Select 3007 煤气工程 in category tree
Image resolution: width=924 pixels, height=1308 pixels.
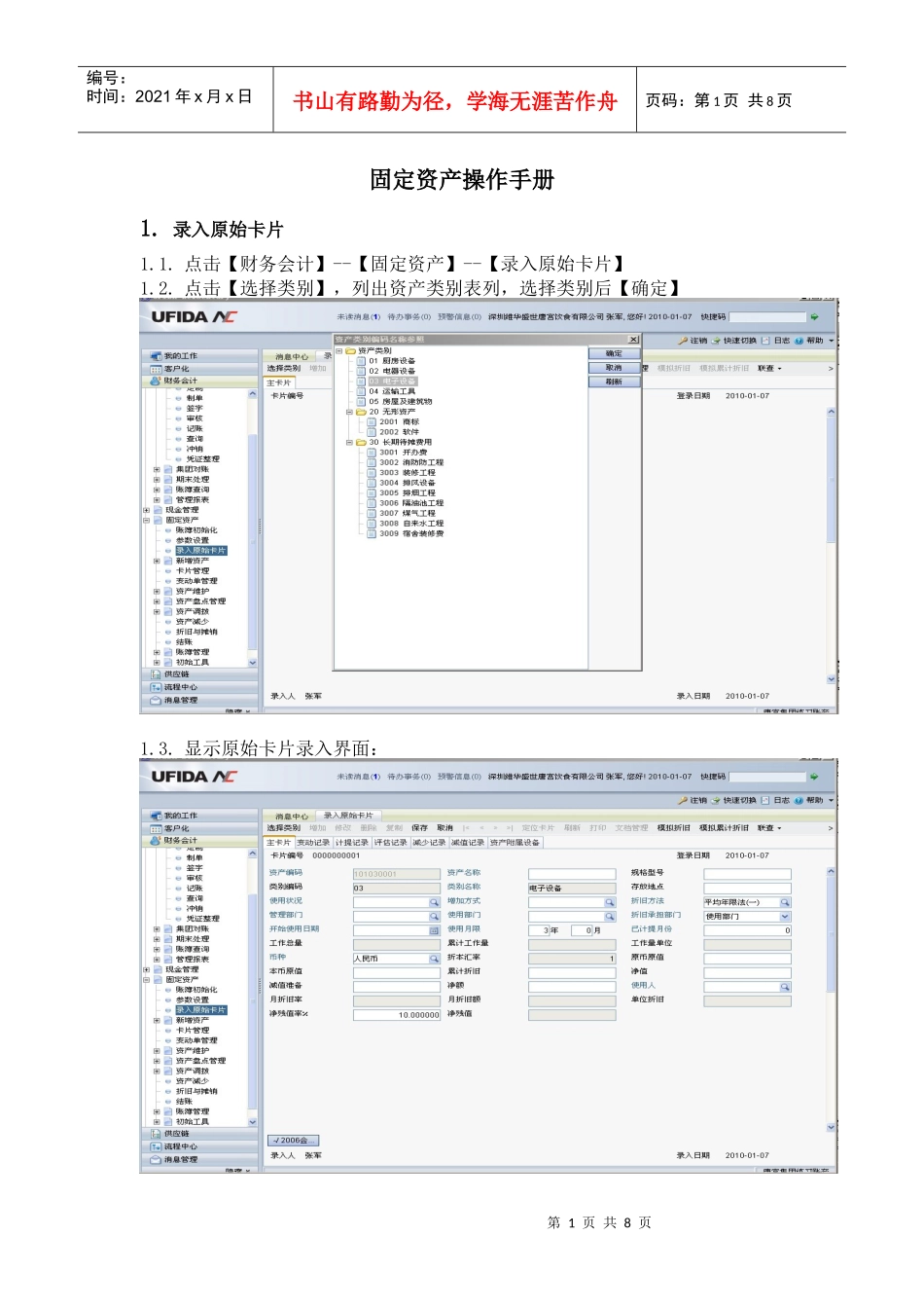[408, 513]
